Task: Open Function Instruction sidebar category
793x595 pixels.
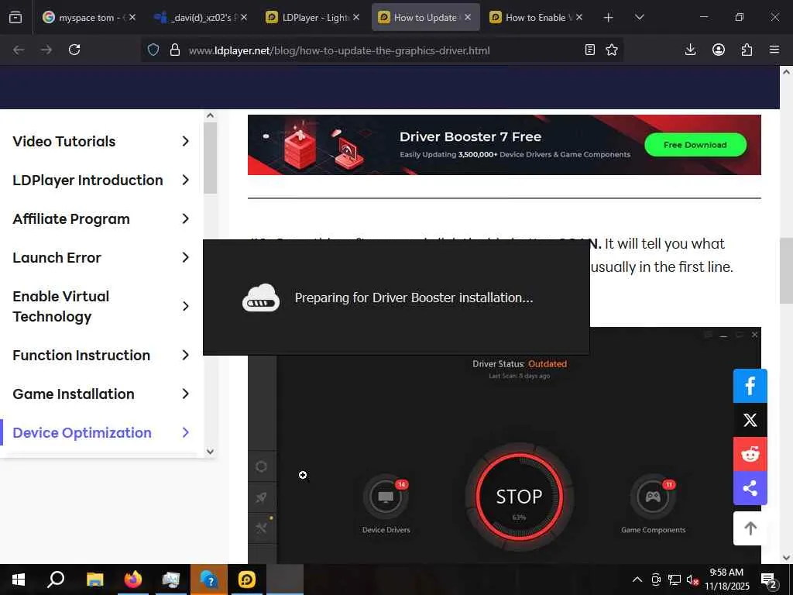Action: (81, 355)
